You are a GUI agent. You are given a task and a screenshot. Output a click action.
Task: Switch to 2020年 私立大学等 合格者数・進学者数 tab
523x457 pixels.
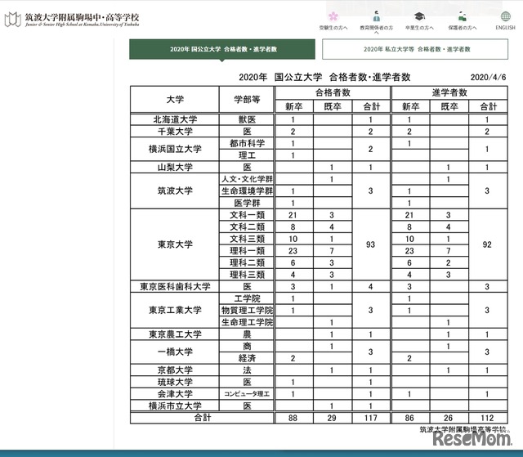415,49
